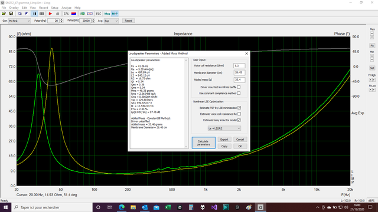Image resolution: width=378 pixels, height=212 pixels.
Task: Click the Fstart(Hz) value field
Action: [x=54, y=21]
